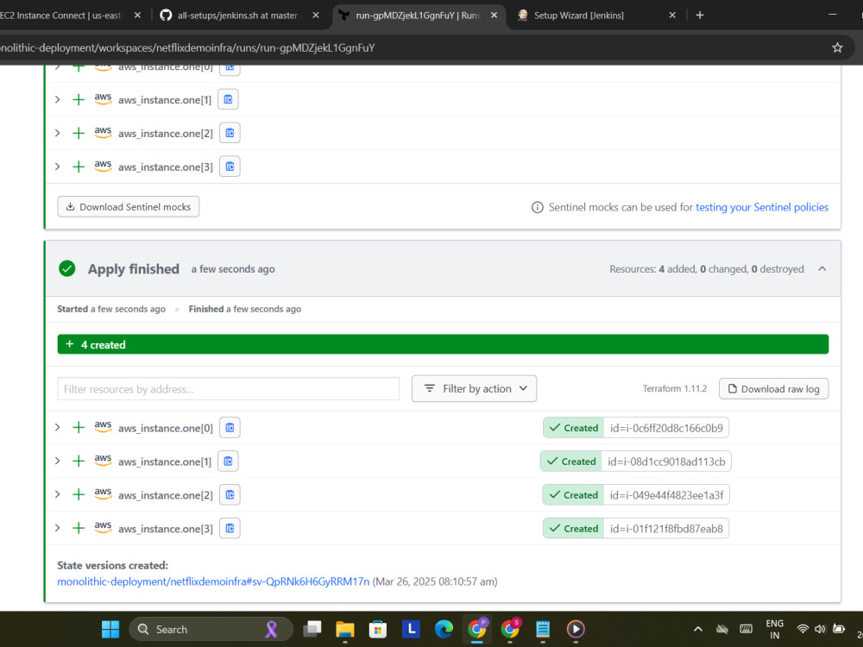
Task: Expand plan row aws_instance.one[3]
Action: pyautogui.click(x=57, y=166)
